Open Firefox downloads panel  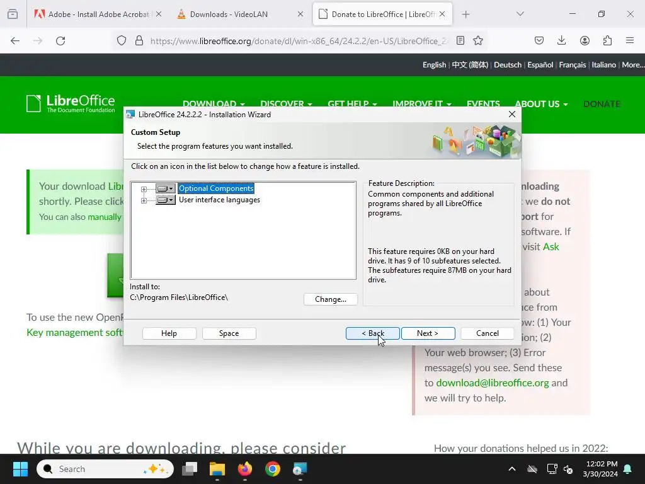[x=561, y=41]
